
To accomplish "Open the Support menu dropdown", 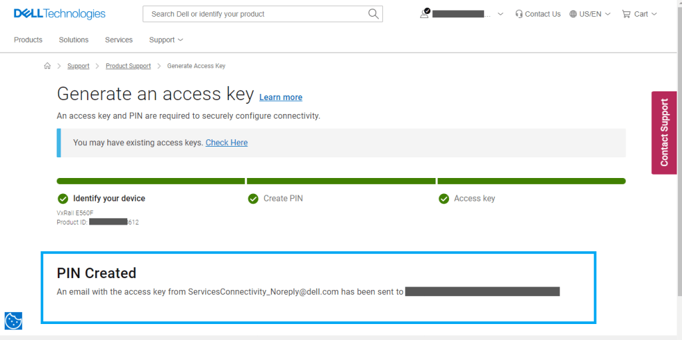I will click(x=166, y=40).
